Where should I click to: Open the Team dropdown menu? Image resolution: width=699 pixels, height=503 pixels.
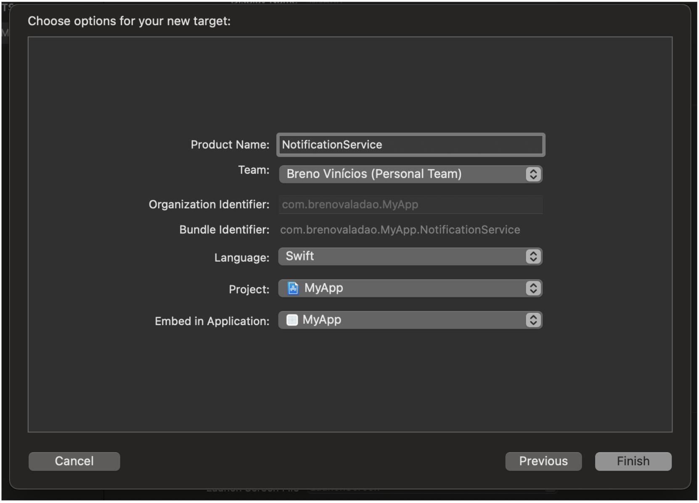click(410, 174)
